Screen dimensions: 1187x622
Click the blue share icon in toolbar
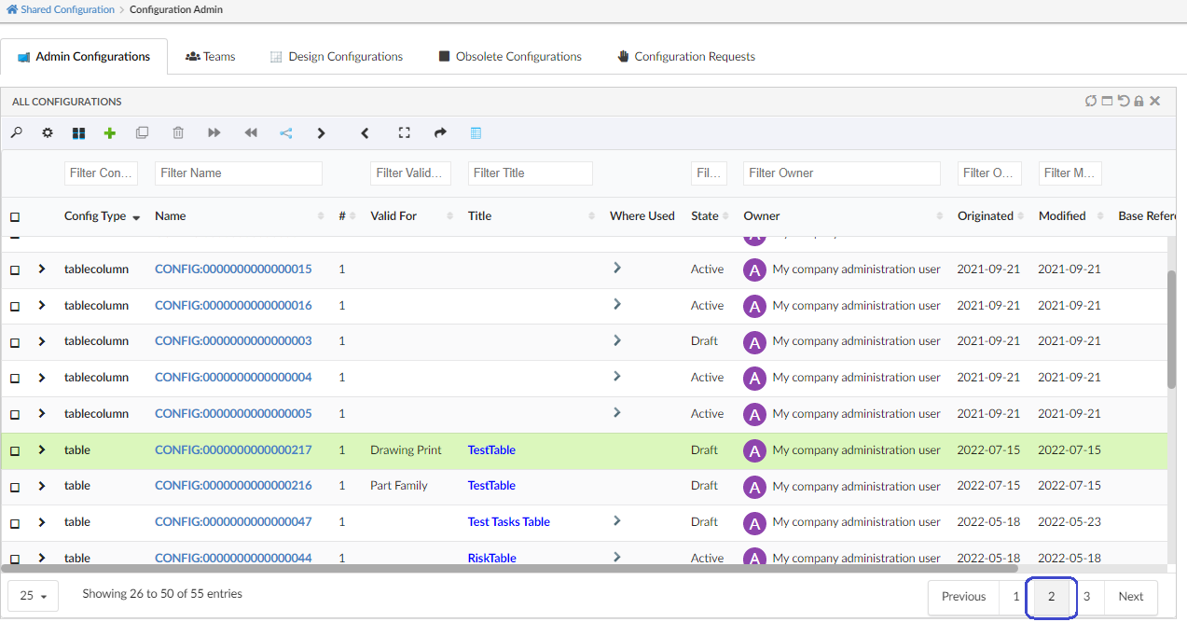(286, 133)
